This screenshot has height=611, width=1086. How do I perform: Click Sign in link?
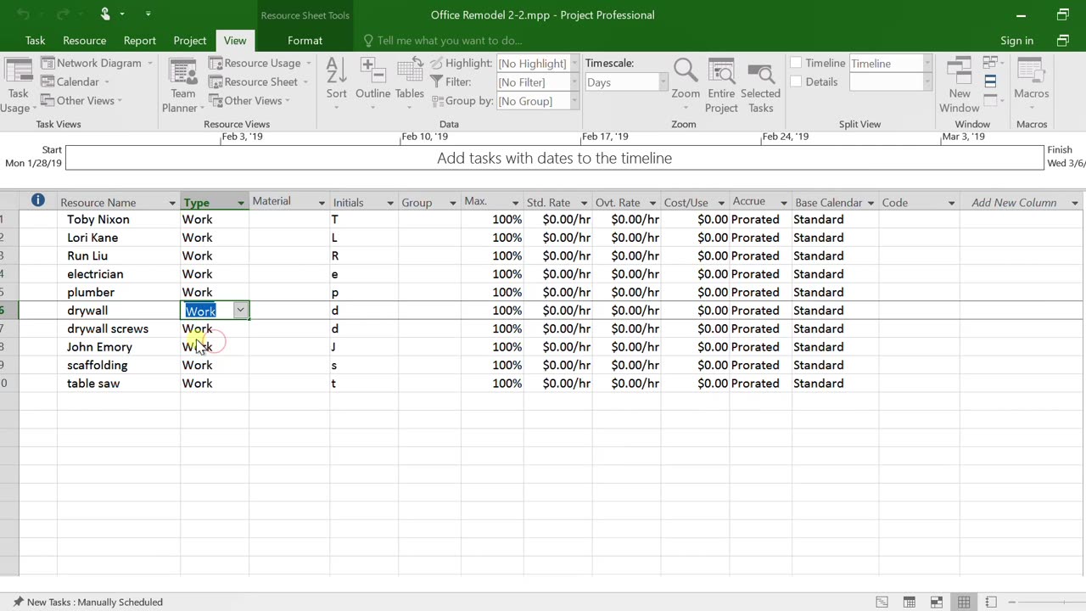tap(1016, 41)
